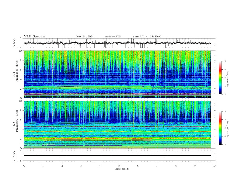
Task: Select the "start UT = 15:30:0" text
Action: pyautogui.click(x=147, y=36)
